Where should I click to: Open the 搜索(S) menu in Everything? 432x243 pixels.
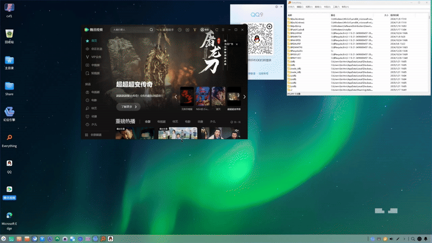(318, 7)
